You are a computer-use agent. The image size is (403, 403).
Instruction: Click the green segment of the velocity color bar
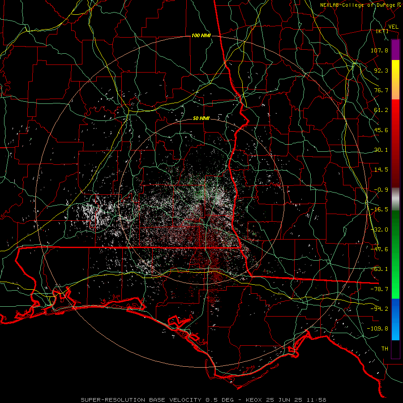[x=395, y=254]
